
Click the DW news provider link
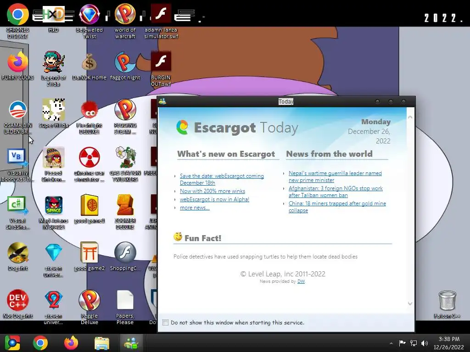[301, 281]
